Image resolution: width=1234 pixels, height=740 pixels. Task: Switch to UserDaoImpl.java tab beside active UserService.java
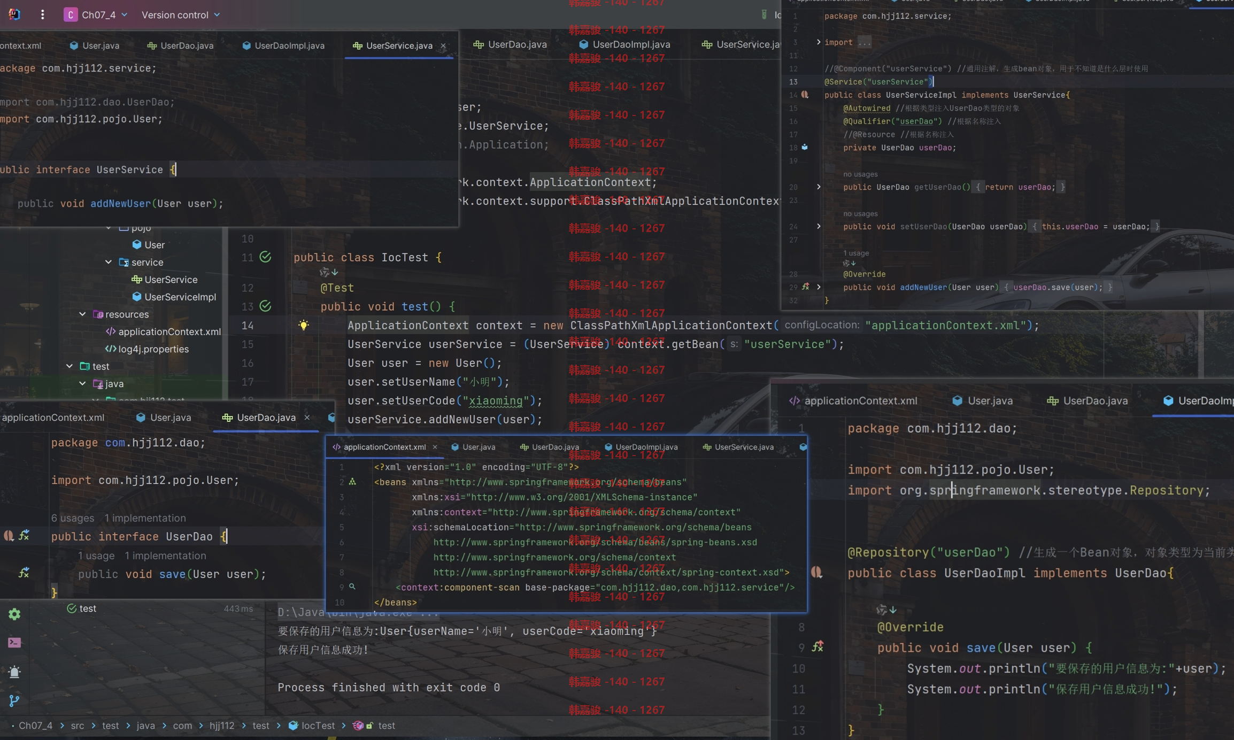(x=283, y=45)
